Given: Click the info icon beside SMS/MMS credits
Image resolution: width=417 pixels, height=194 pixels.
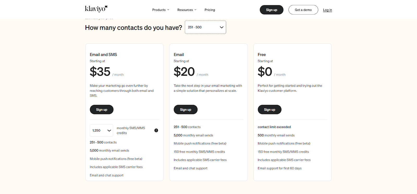Looking at the screenshot, I should tap(156, 130).
